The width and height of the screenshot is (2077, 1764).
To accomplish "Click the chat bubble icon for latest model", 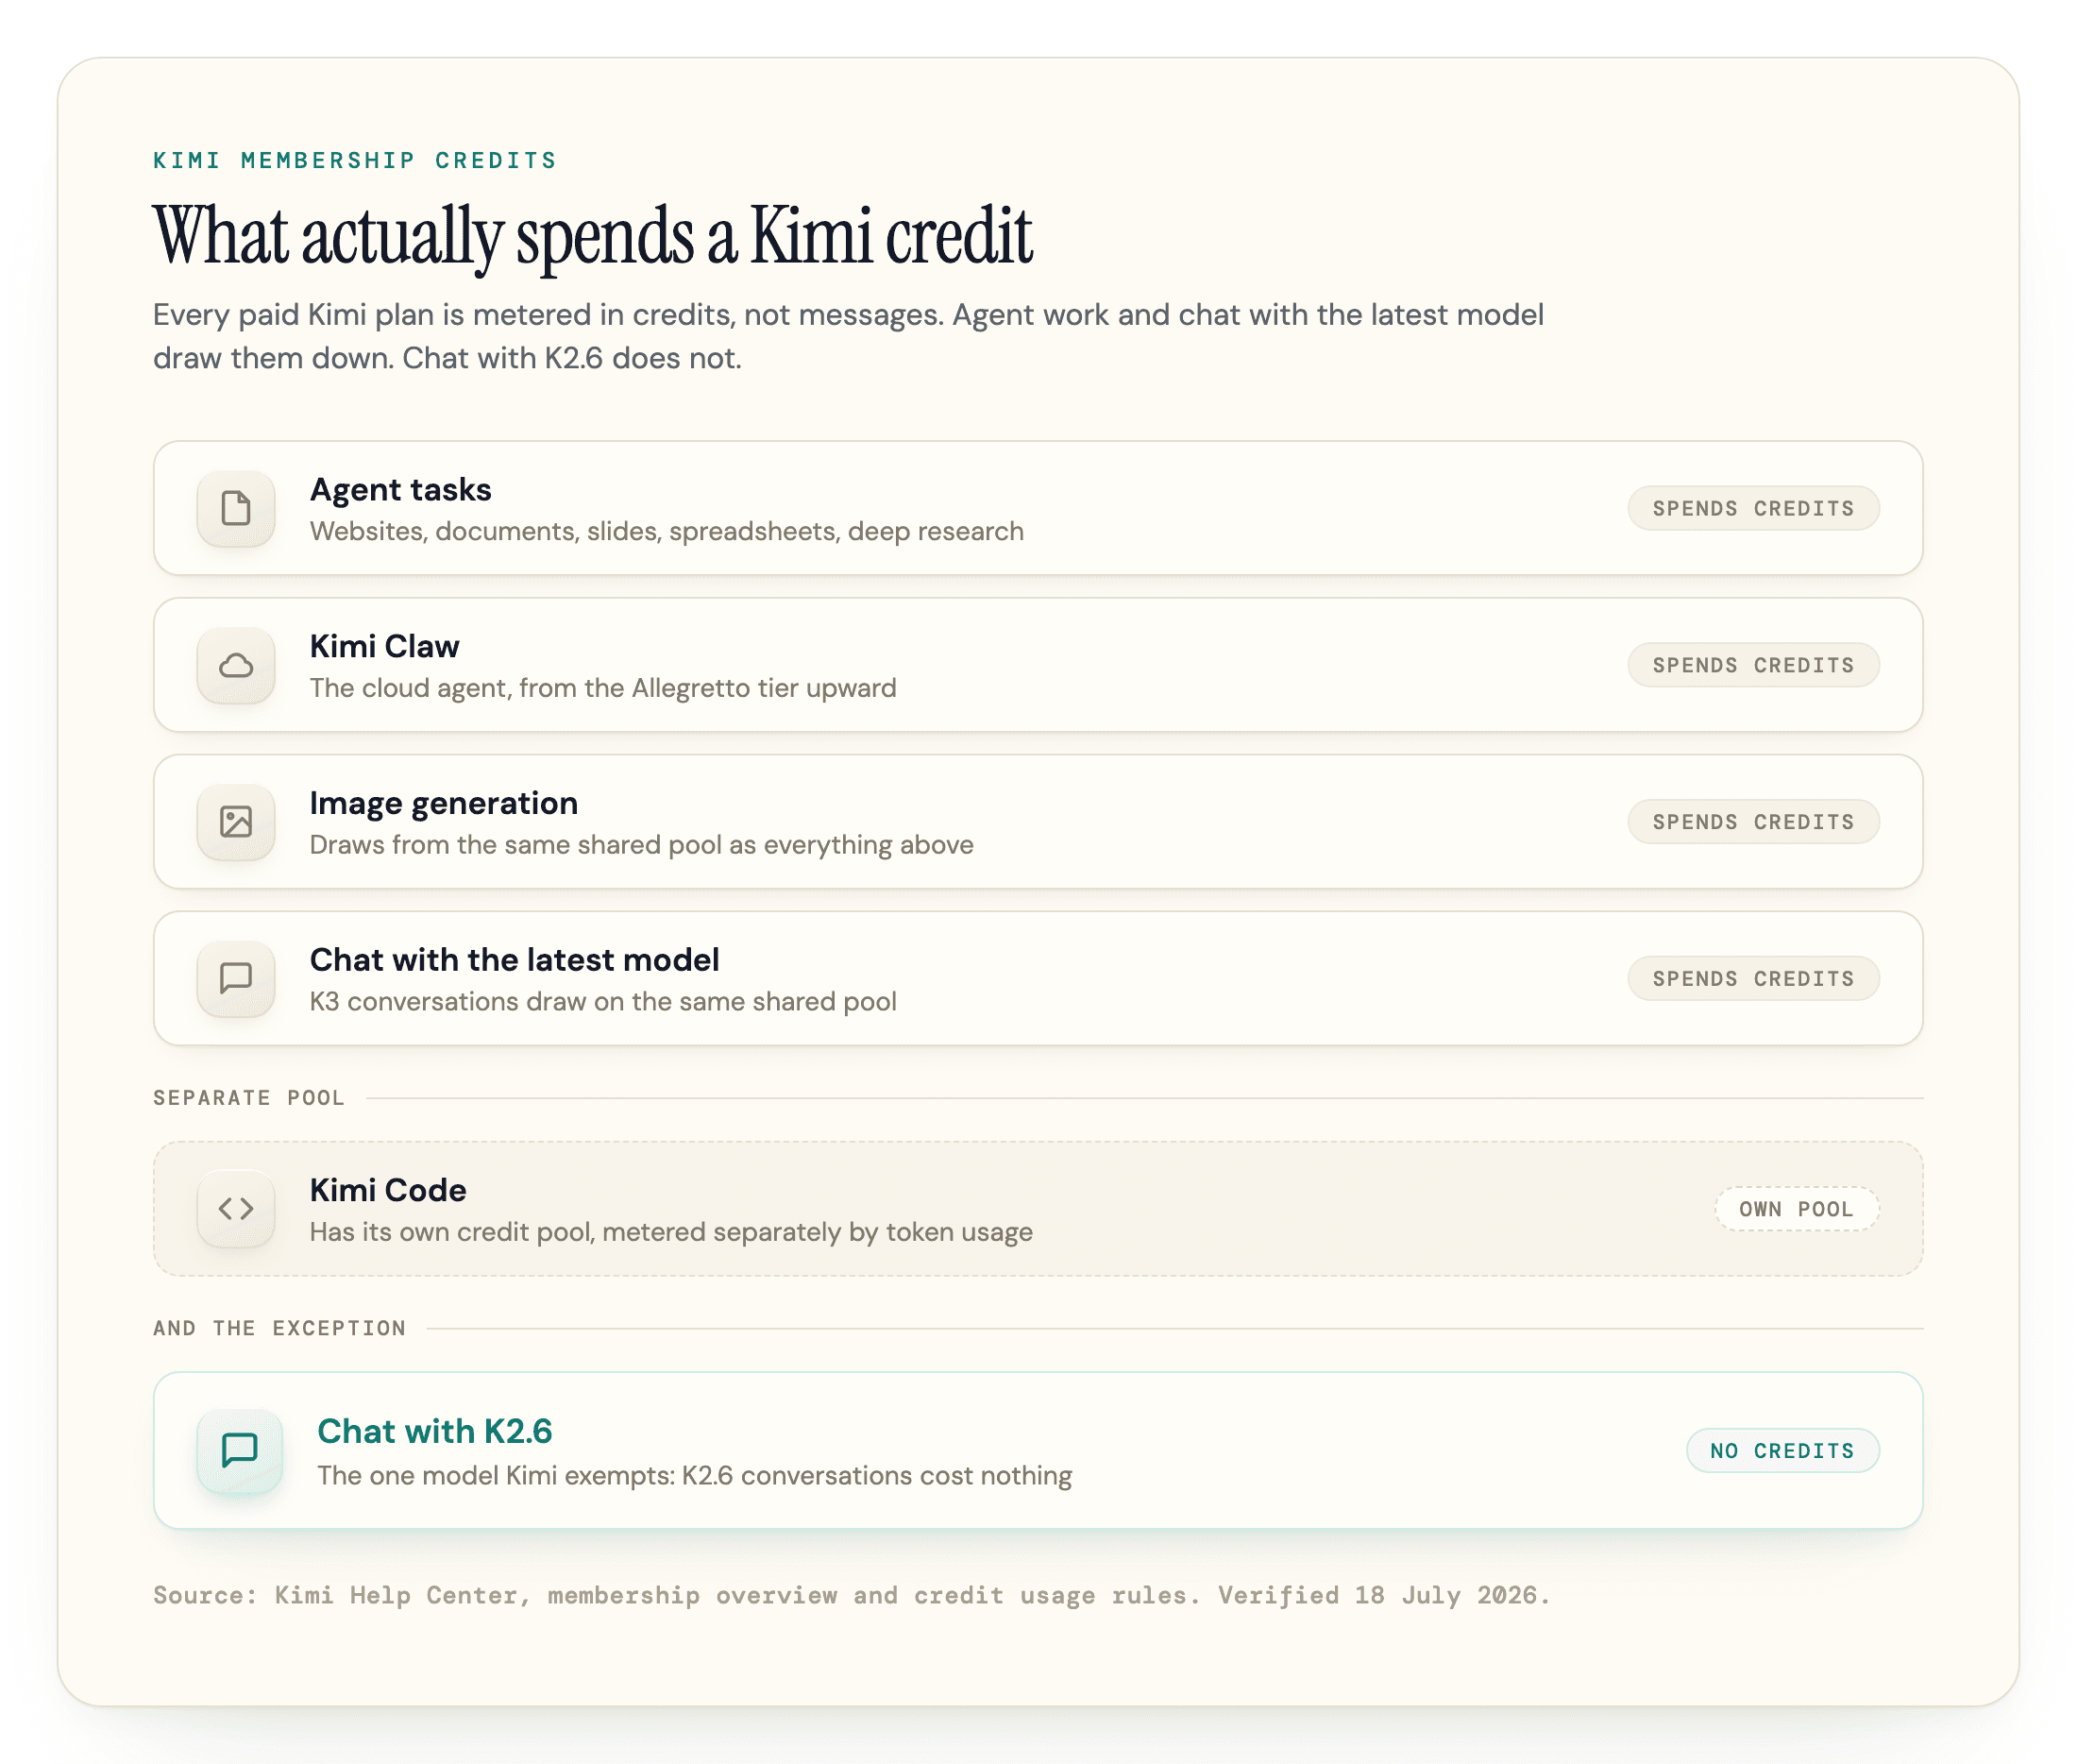I will 236,978.
